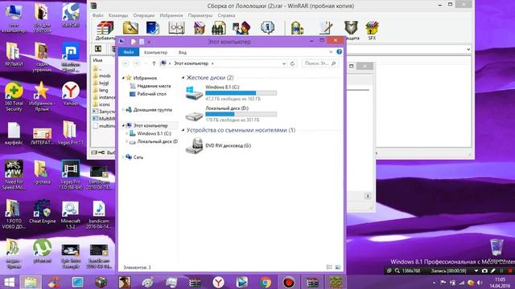The width and height of the screenshot is (515, 289).
Task: Collapse Устройства со съемными носителями group
Action: click(x=183, y=130)
